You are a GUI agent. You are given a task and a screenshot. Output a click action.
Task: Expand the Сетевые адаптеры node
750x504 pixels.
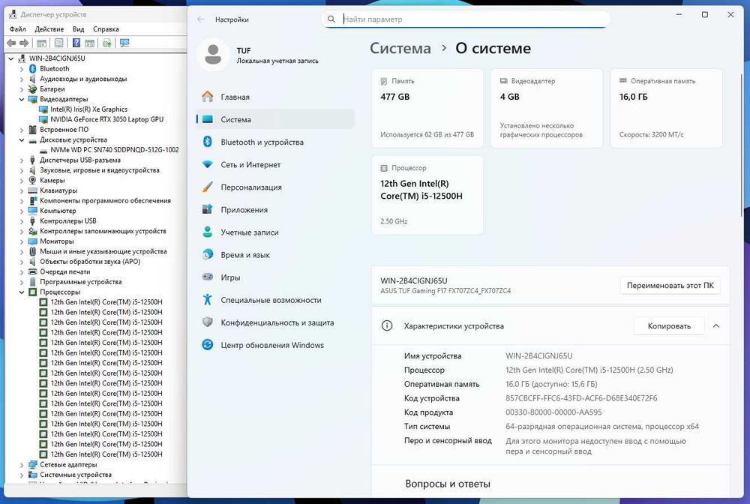22,464
